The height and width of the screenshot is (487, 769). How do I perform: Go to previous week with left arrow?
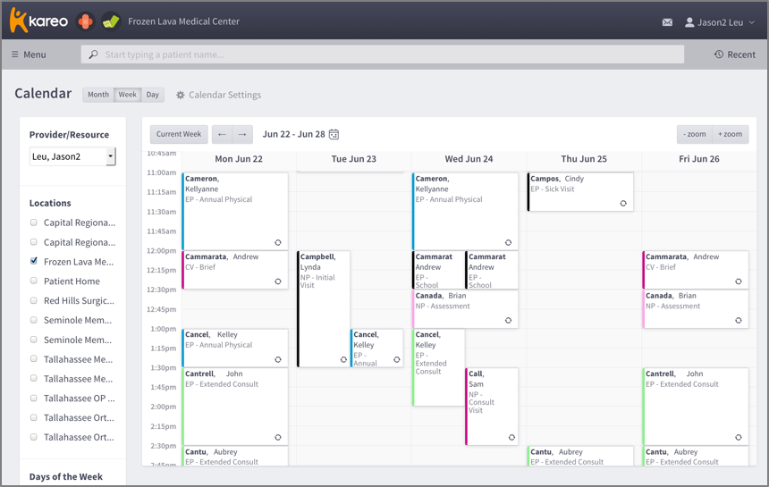click(222, 134)
